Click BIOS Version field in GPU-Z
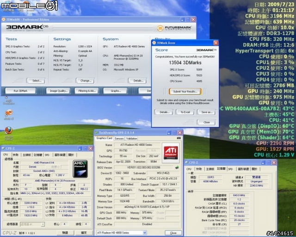 point(144,168)
